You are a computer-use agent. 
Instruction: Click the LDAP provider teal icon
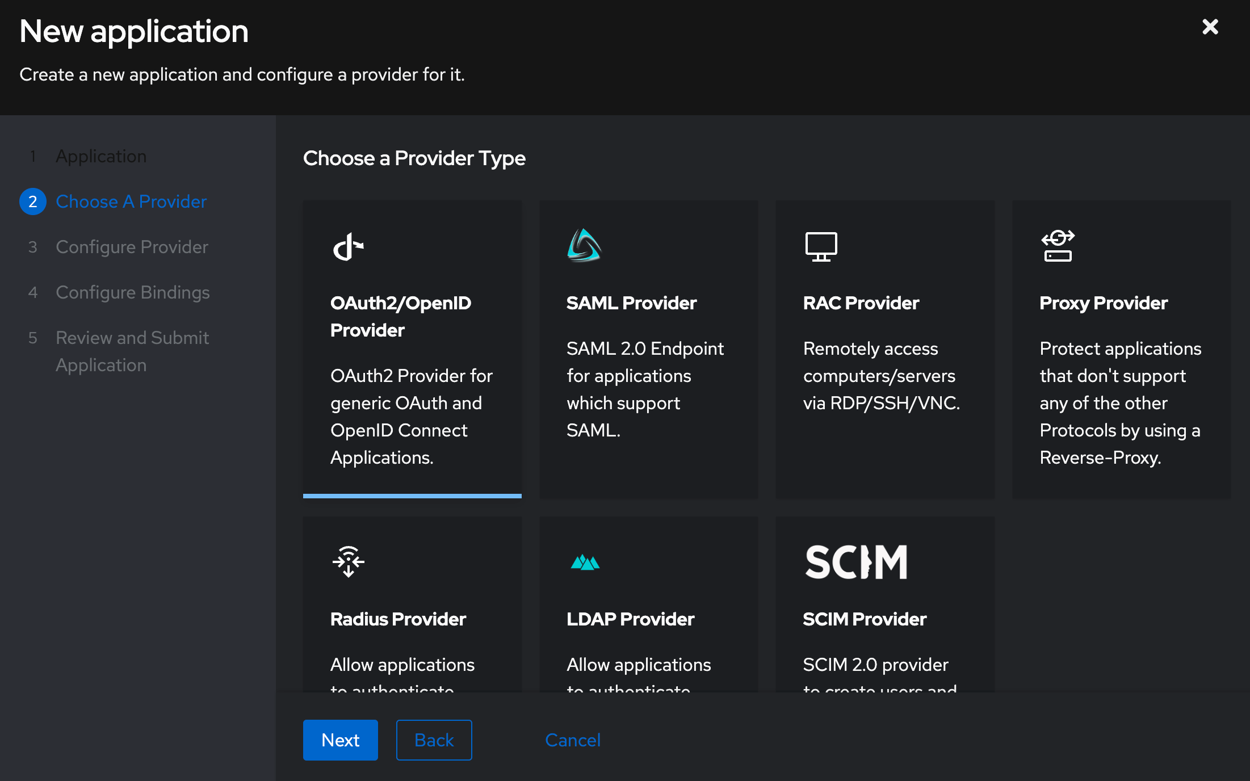pos(585,562)
